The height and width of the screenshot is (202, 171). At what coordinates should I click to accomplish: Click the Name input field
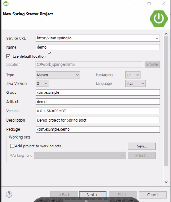click(98, 47)
